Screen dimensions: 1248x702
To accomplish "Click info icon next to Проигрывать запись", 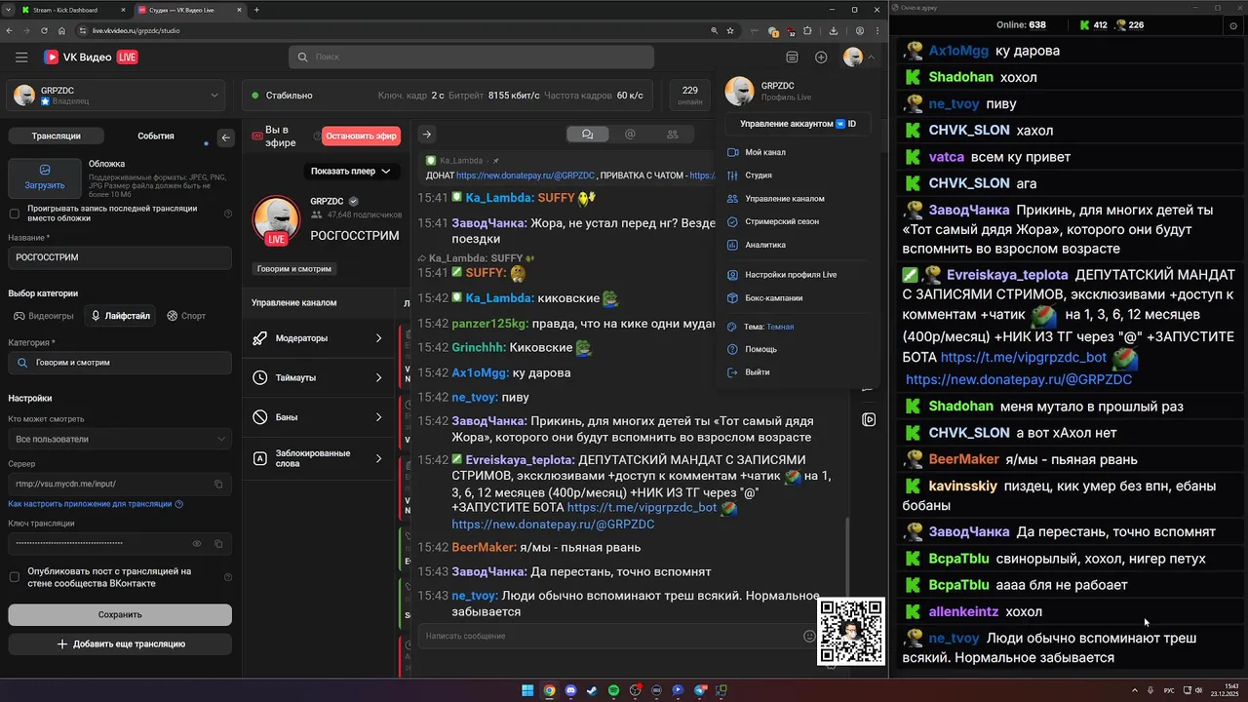I will [x=228, y=214].
